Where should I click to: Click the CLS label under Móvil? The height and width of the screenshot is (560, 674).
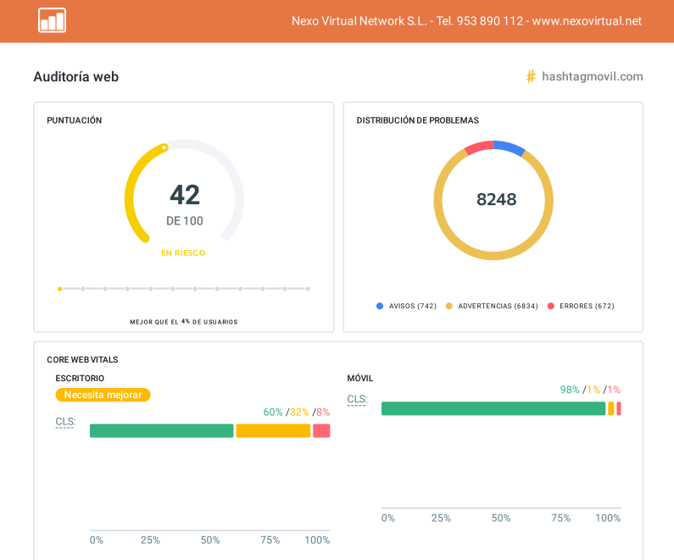[357, 399]
